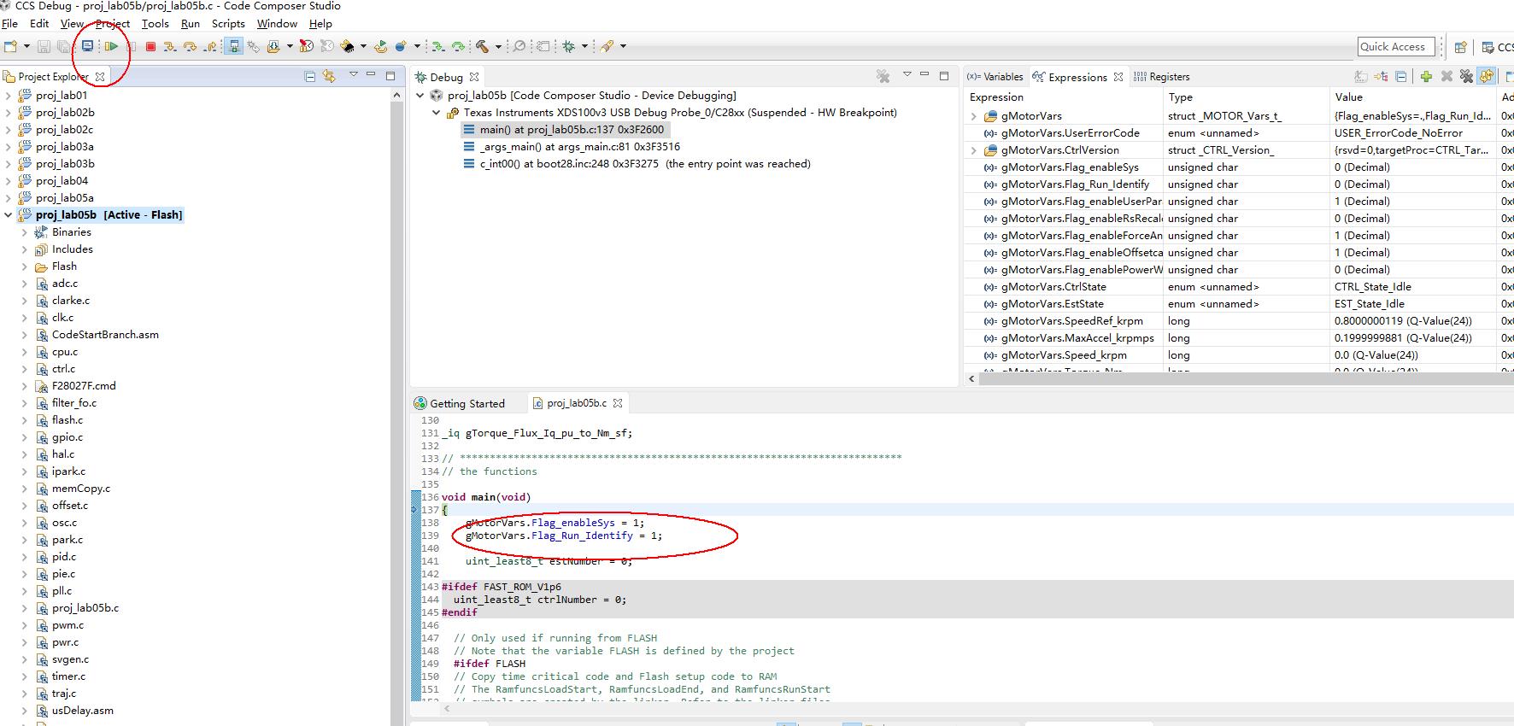
Task: Minimize the Debug view panel
Action: click(924, 75)
